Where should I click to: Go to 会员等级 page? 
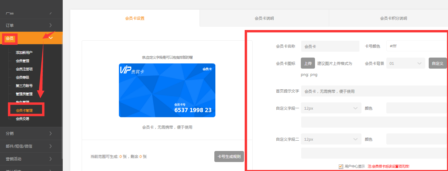tap(22, 78)
